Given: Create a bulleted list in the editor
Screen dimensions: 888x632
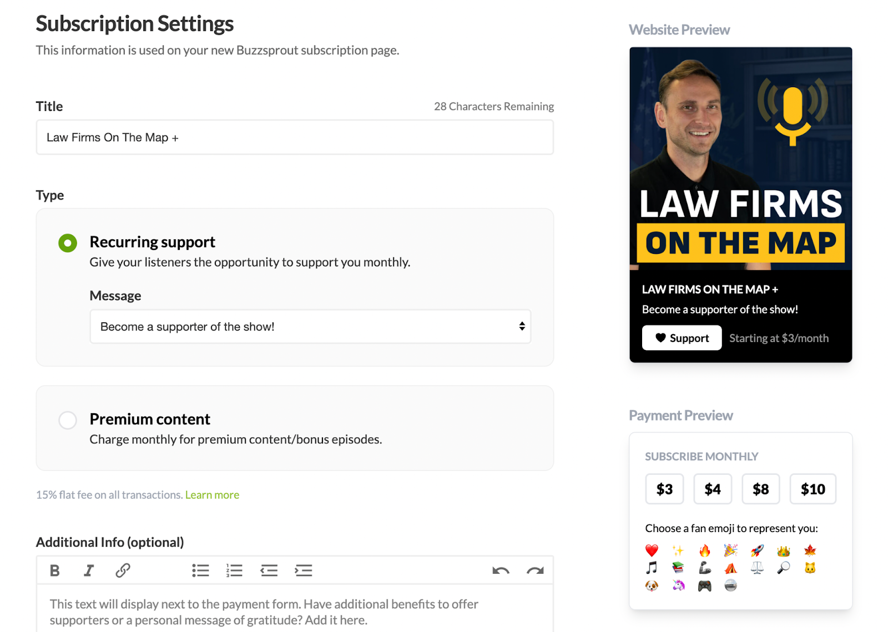Looking at the screenshot, I should click(200, 570).
